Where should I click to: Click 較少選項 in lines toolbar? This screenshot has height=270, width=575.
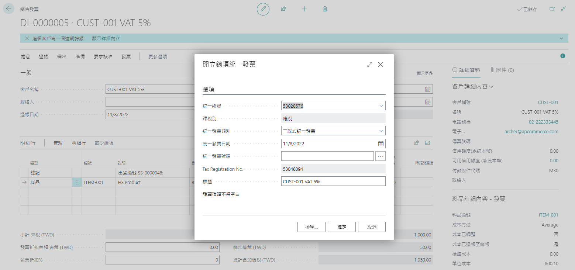[x=104, y=143]
